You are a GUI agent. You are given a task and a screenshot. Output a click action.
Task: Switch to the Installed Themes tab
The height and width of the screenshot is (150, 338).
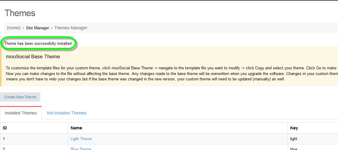pos(21,113)
